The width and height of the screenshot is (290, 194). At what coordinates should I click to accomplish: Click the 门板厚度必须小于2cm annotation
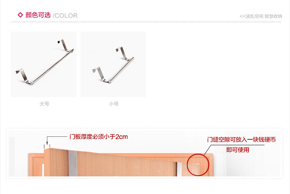tap(99, 137)
